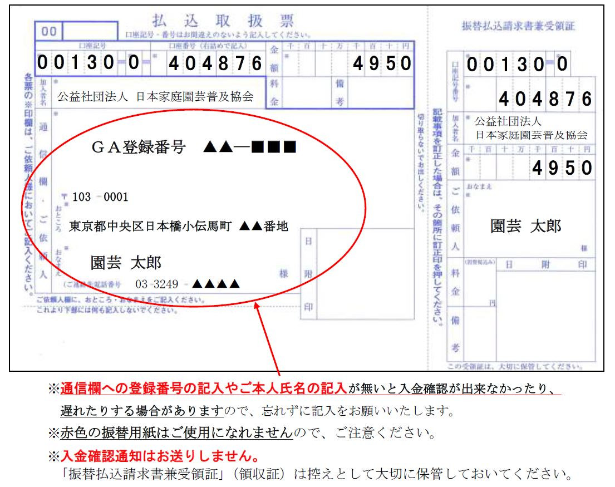Click the underlined text 赤色の振替用紙はご使用になれません
The width and height of the screenshot is (615, 487).
coord(176,432)
